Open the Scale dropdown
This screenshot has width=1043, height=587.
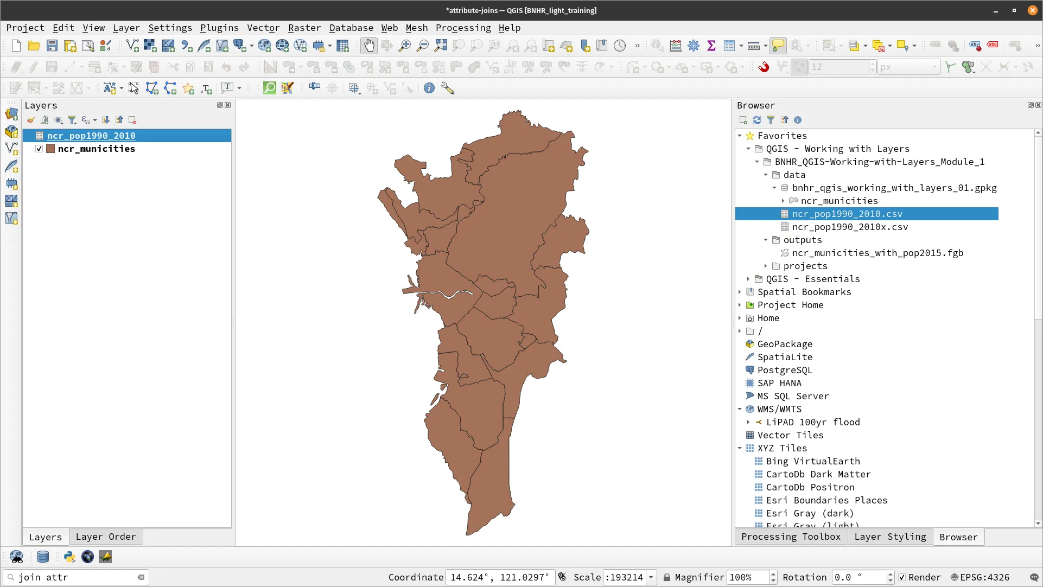(652, 577)
